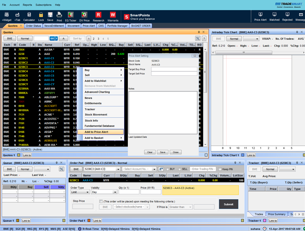305x231 pixels.
Task: Open the Validity dropdown
Action: [104, 192]
